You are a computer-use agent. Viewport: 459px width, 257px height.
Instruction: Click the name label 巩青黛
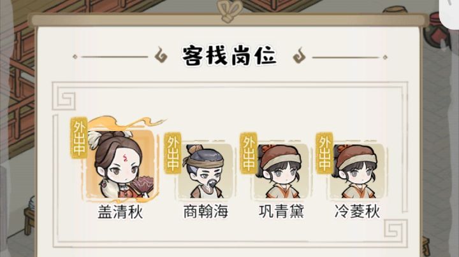[281, 212]
